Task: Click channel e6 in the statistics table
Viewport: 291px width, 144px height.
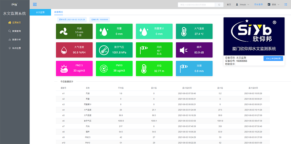Action: coord(64,121)
